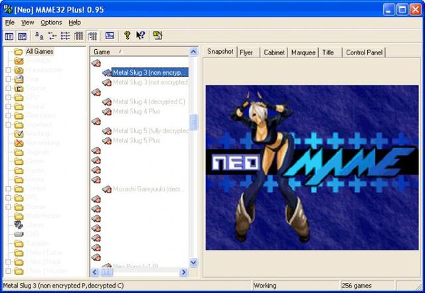Click the game list vertical scrollbar thumb
425x293 pixels.
click(x=193, y=122)
